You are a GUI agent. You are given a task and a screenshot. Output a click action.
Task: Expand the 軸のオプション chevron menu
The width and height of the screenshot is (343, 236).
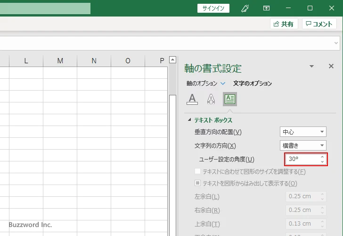coord(223,83)
